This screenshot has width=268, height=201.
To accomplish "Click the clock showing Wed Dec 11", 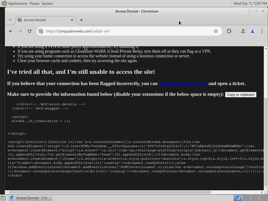I will coord(250,3).
